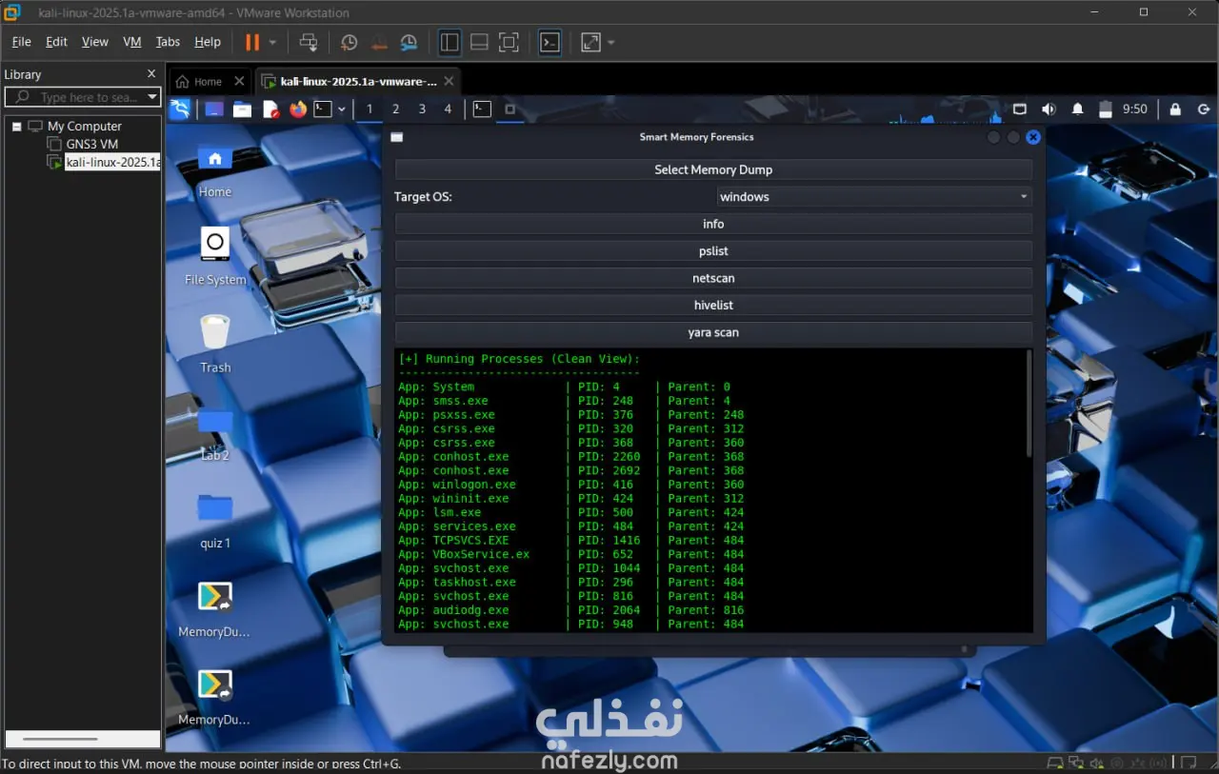The image size is (1219, 774).
Task: Click the Smart Memory Forensics taskbar button
Action: pyautogui.click(x=510, y=109)
